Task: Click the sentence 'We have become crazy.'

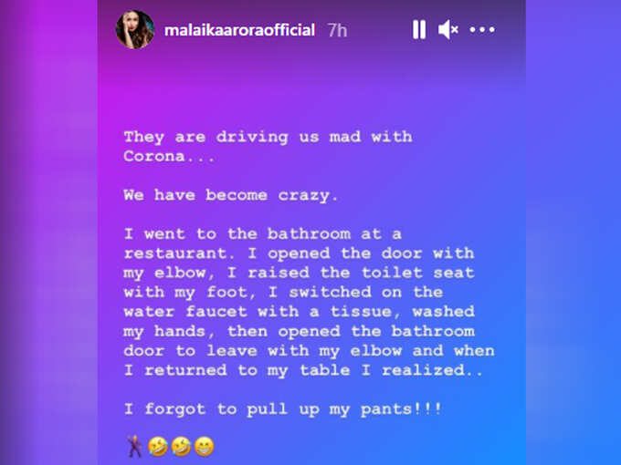Action: tap(231, 195)
